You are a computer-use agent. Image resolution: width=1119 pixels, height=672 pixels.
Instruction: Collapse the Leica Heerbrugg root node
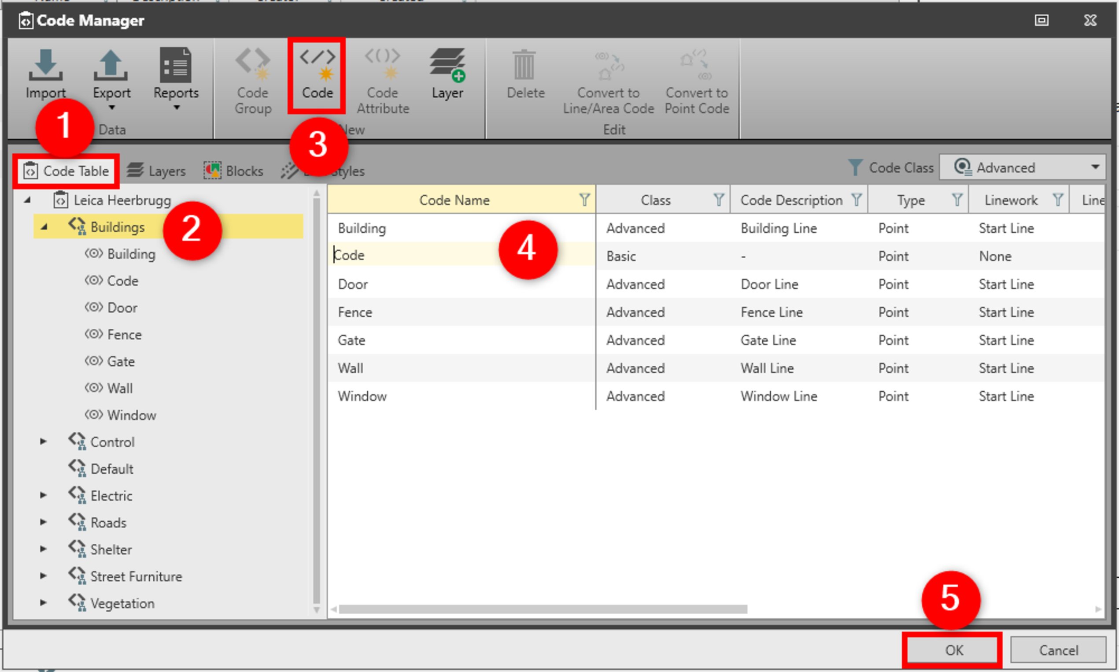click(x=27, y=200)
